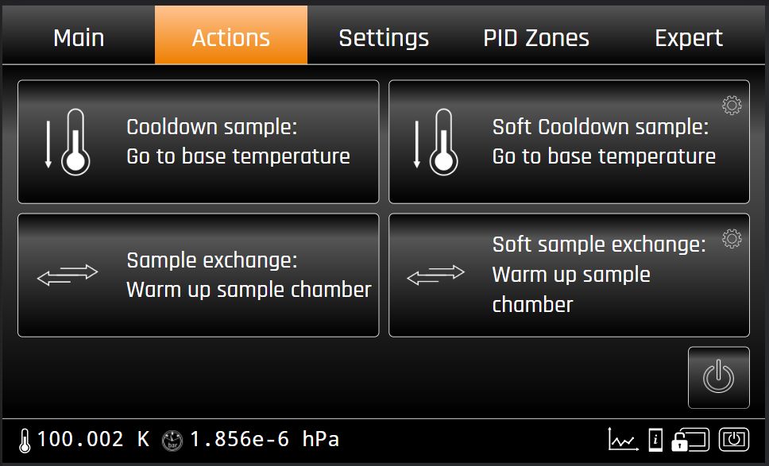
Task: Select the Actions tab
Action: pos(231,38)
